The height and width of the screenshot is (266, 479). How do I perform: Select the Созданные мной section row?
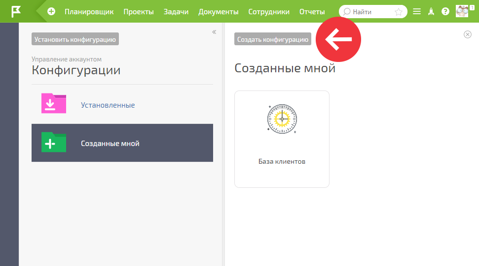[122, 143]
